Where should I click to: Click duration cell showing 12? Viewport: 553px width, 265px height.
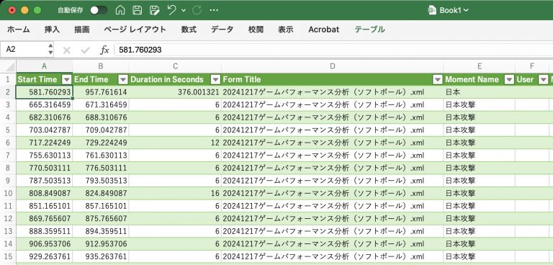tap(175, 143)
